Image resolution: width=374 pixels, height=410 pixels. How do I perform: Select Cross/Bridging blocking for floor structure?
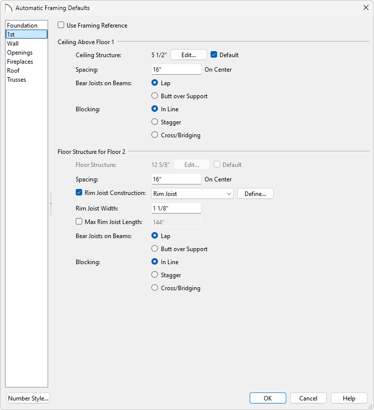point(155,288)
